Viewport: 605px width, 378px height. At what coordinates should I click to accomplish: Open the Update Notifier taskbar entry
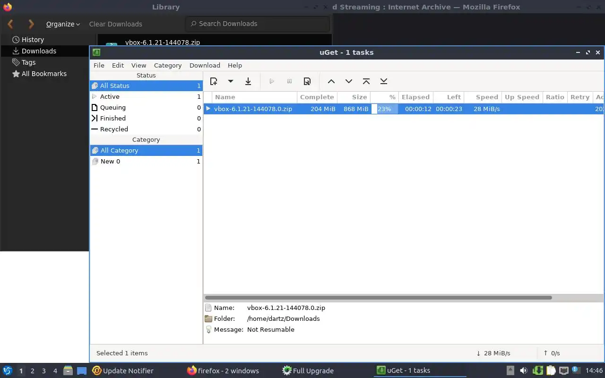(x=123, y=370)
